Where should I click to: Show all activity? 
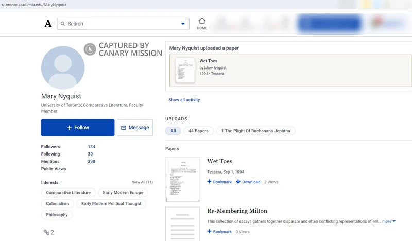tap(184, 100)
